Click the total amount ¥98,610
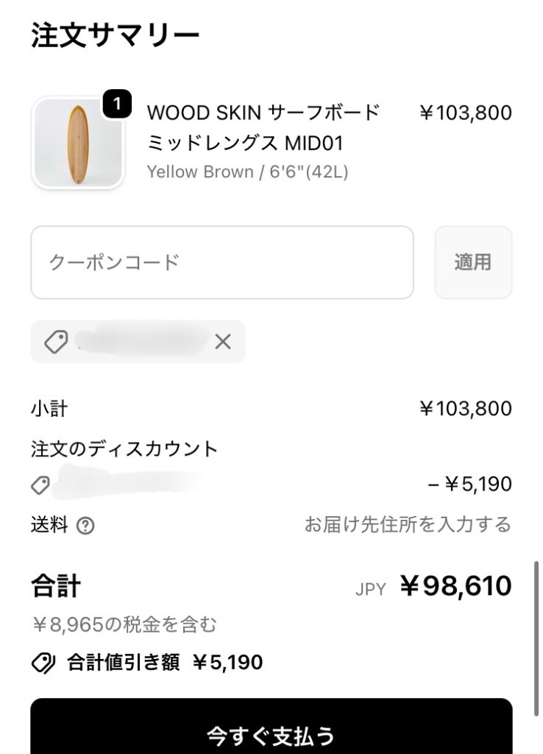 pyautogui.click(x=455, y=586)
